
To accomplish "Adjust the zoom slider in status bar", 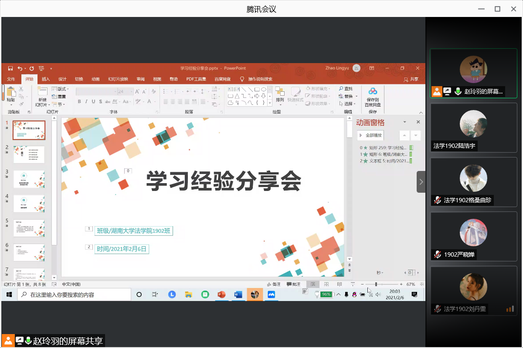I will 376,284.
